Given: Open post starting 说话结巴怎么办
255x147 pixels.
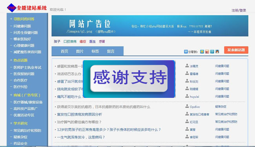Looking at the screenshot, I should coord(70,74).
